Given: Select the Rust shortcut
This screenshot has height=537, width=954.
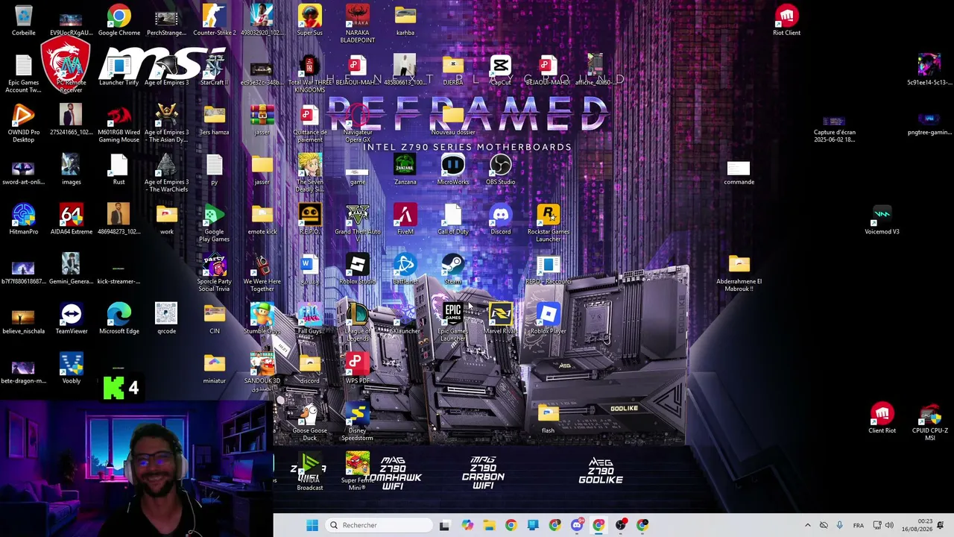Looking at the screenshot, I should pyautogui.click(x=119, y=170).
